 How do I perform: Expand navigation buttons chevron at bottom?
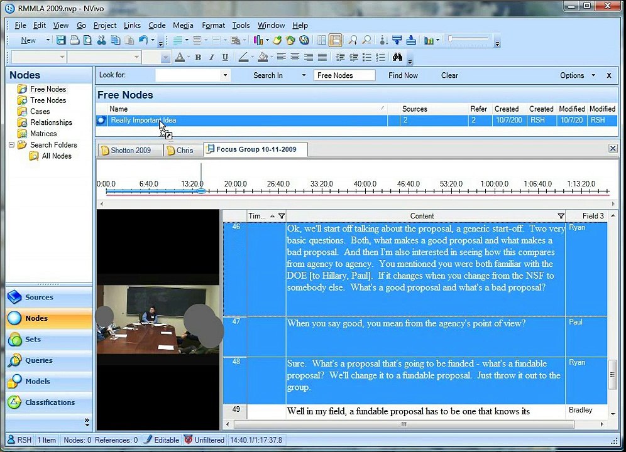coord(87,422)
